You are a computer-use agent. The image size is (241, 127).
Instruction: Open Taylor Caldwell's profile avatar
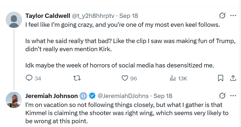pyautogui.click(x=14, y=20)
